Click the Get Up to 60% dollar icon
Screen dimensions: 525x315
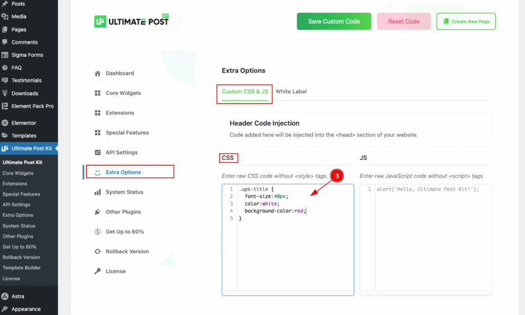(x=97, y=232)
